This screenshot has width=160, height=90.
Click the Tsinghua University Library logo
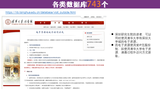click(19, 22)
